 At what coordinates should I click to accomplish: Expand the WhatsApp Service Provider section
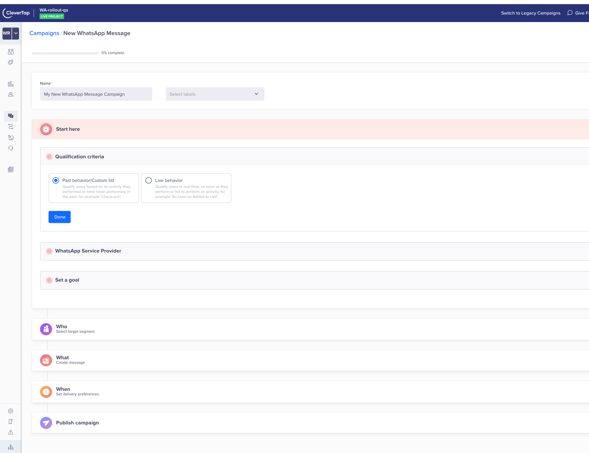tap(88, 251)
